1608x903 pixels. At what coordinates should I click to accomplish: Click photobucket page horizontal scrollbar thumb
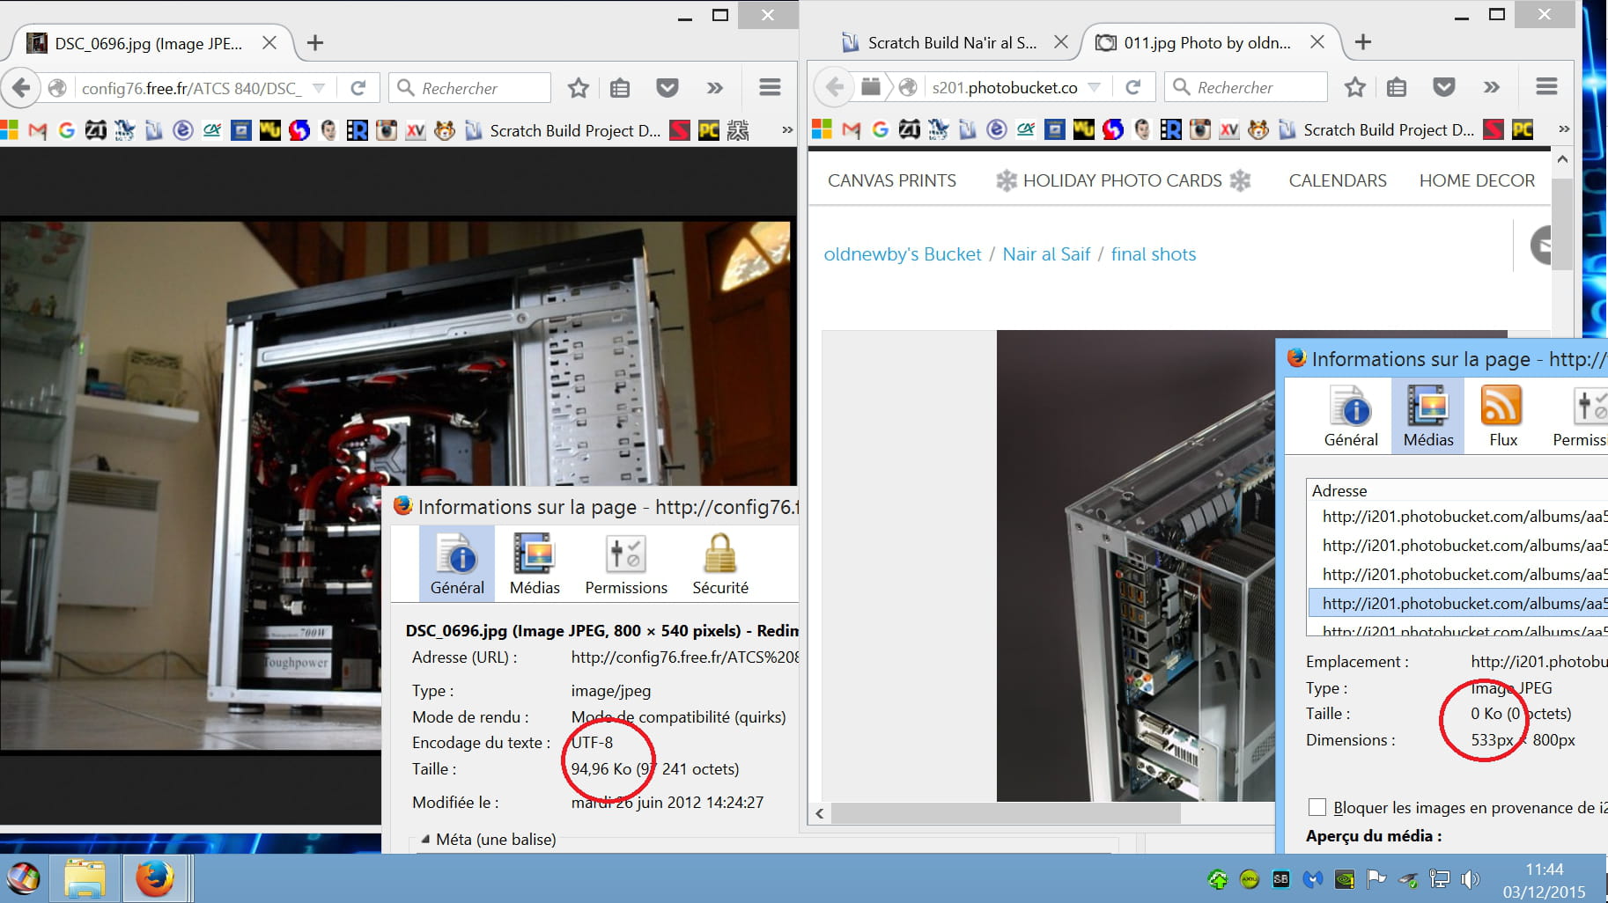coord(1006,814)
